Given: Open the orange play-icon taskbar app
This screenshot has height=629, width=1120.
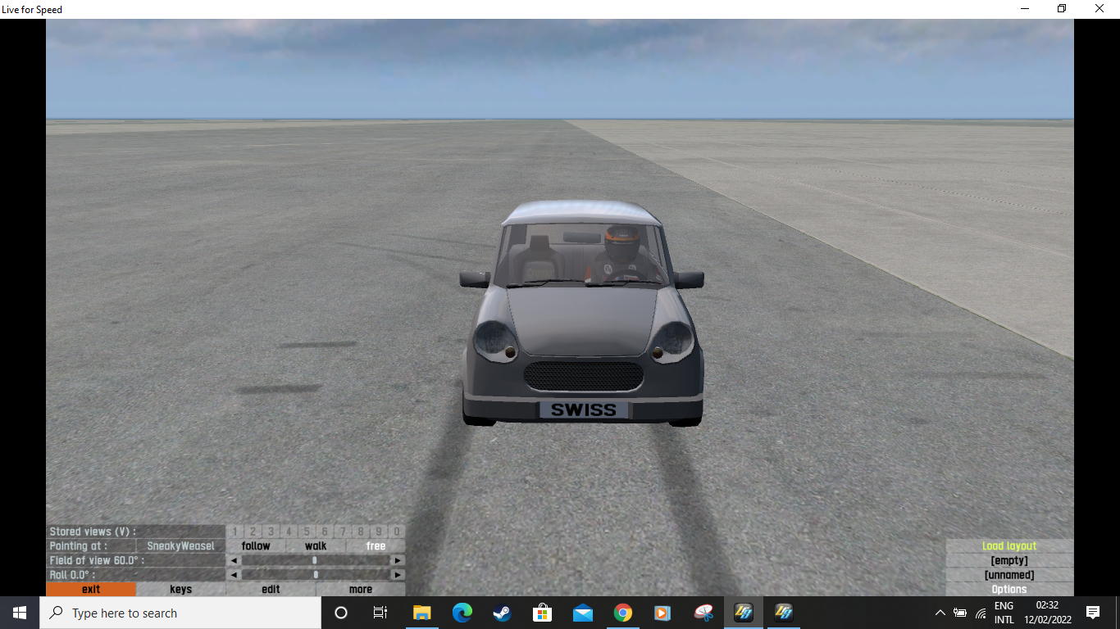Looking at the screenshot, I should click(663, 613).
